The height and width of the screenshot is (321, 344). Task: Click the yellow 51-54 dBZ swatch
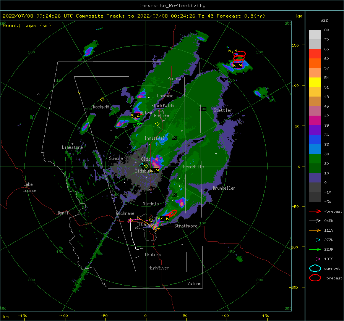315,82
